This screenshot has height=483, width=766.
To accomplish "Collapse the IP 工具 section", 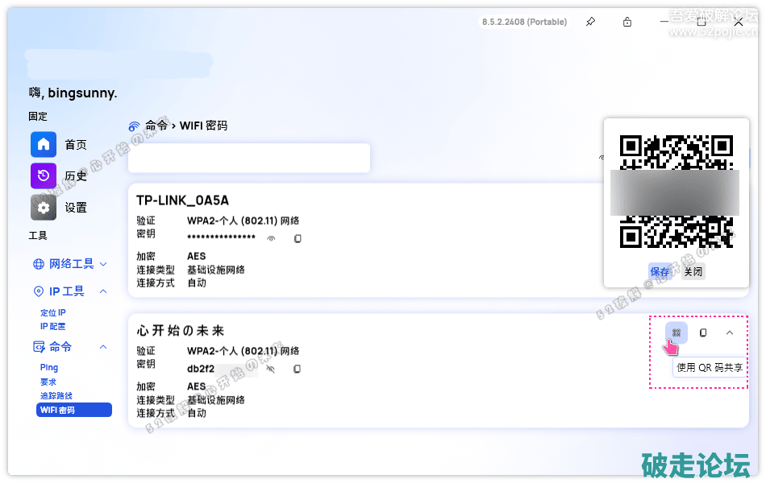I will [103, 291].
